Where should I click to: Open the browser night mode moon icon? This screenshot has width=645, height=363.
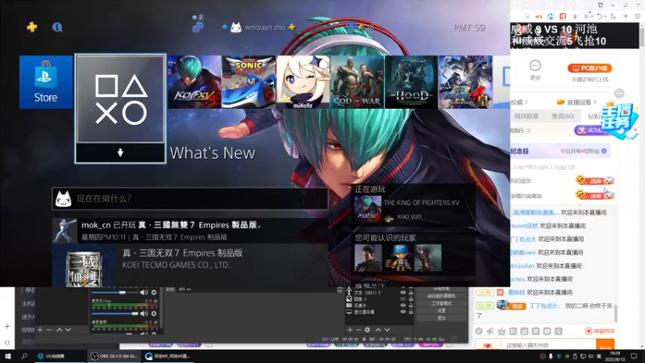point(613,16)
